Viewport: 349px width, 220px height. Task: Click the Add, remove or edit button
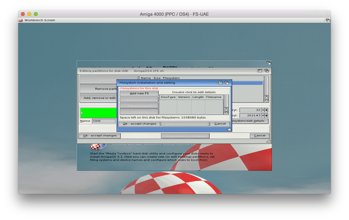click(98, 98)
